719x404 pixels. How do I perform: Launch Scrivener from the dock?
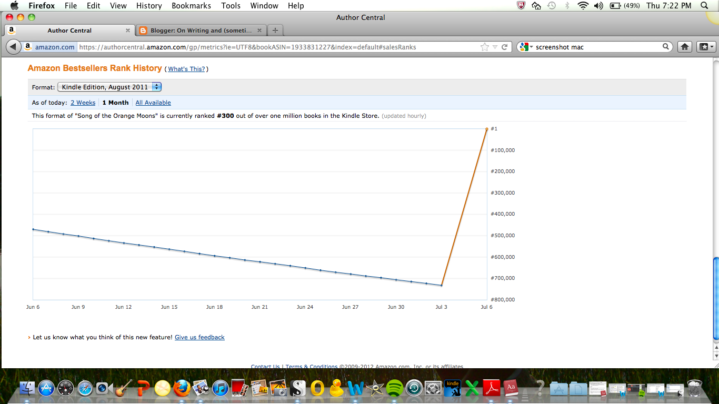[x=298, y=388]
